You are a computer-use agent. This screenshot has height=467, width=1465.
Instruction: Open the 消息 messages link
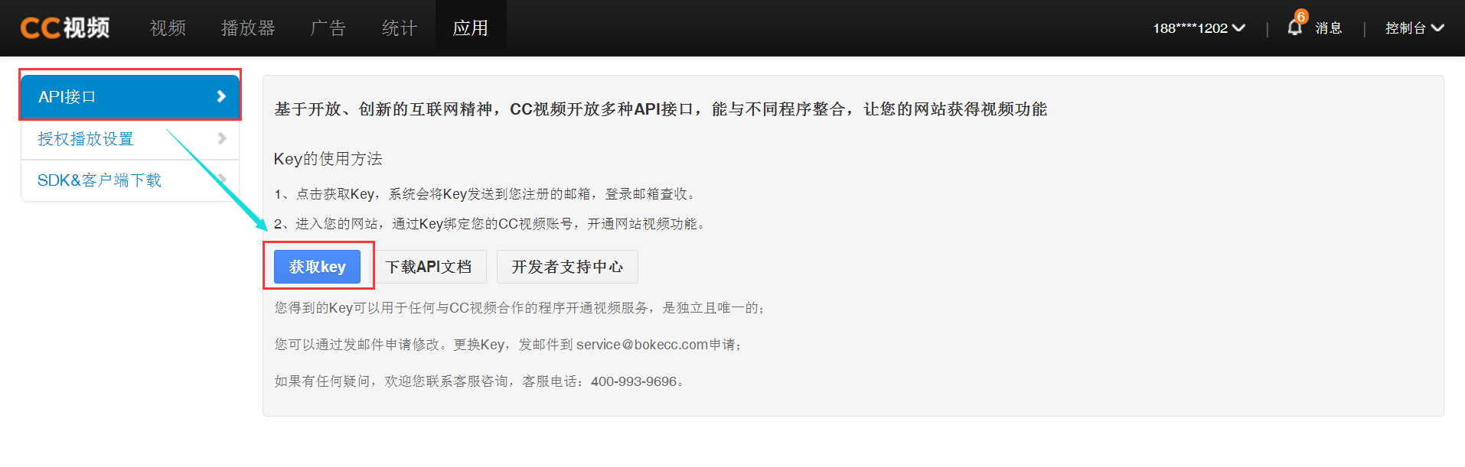1328,28
